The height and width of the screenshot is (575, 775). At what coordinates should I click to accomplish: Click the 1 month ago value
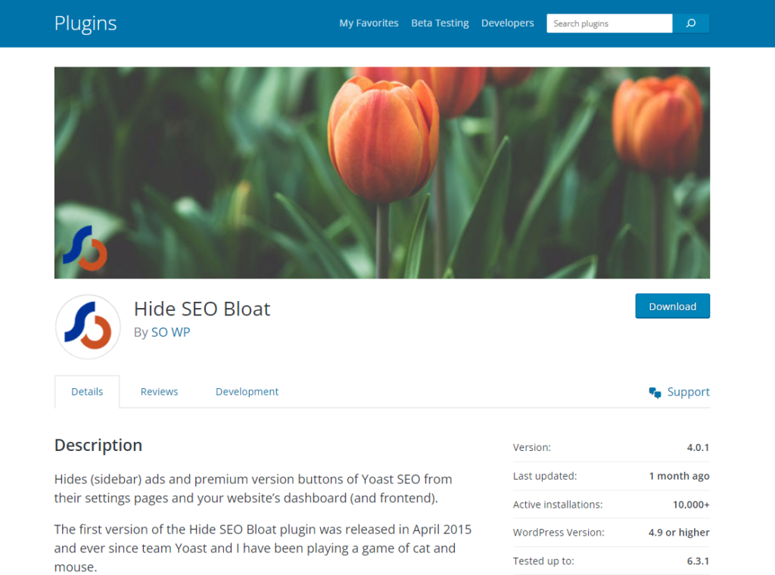679,476
